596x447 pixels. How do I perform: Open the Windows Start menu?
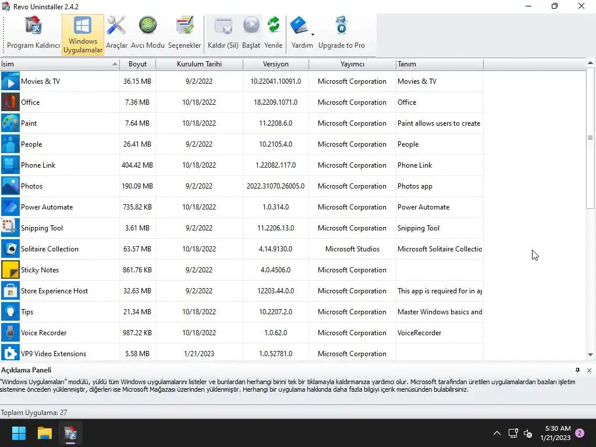pyautogui.click(x=19, y=433)
